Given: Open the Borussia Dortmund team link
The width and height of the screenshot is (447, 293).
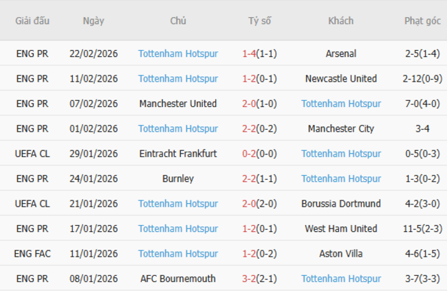Looking at the screenshot, I should coord(341,204).
